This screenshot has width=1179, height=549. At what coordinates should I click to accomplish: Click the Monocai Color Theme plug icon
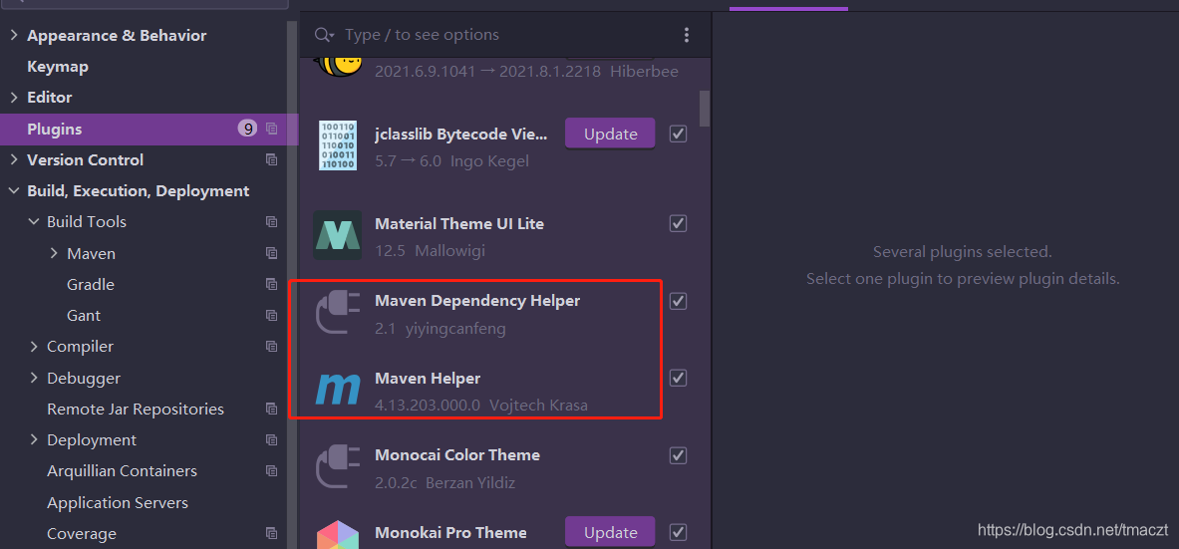tap(338, 467)
